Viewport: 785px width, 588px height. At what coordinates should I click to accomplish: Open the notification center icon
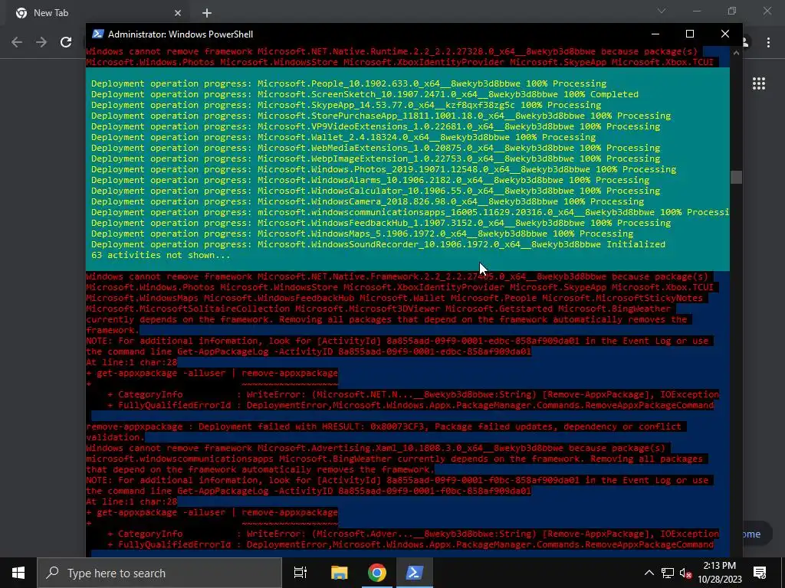coord(760,573)
